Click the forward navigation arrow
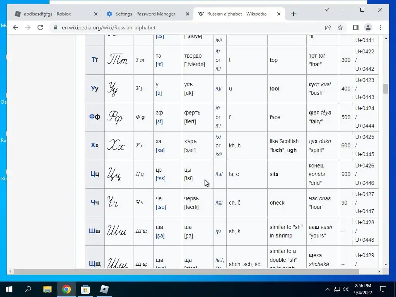Screen dimensions: 396x297 28,27
